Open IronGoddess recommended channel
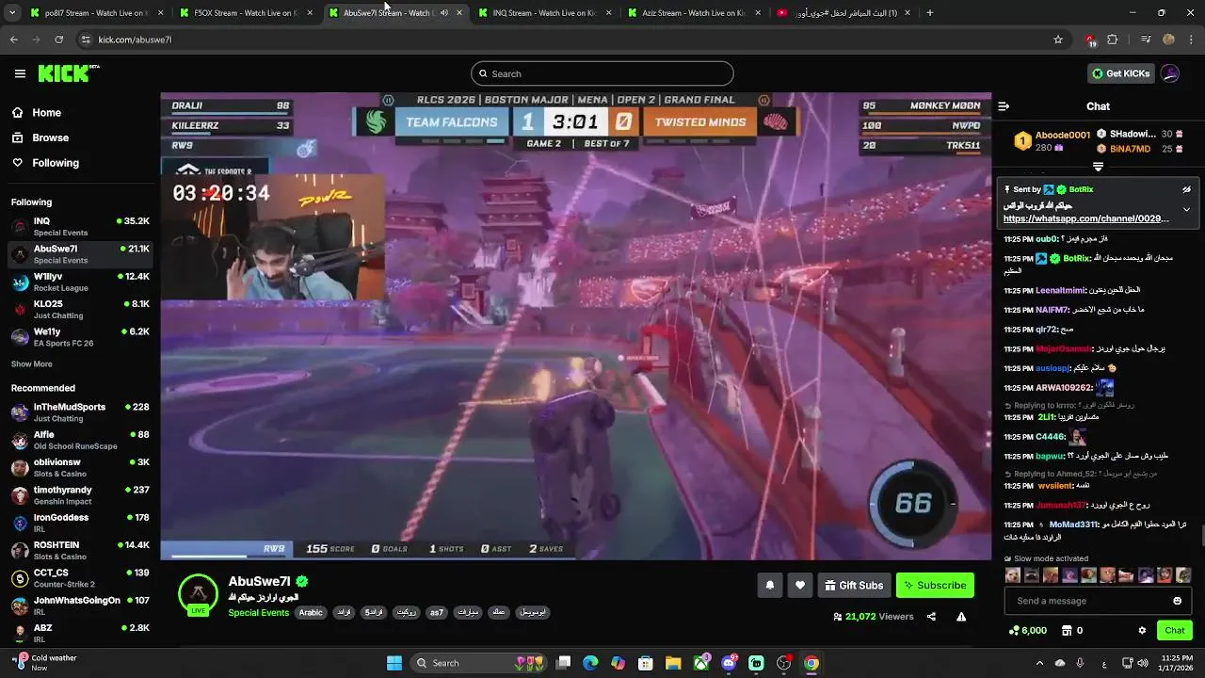 (80, 523)
